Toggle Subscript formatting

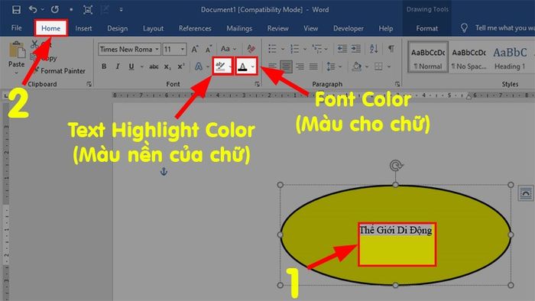[x=167, y=66]
